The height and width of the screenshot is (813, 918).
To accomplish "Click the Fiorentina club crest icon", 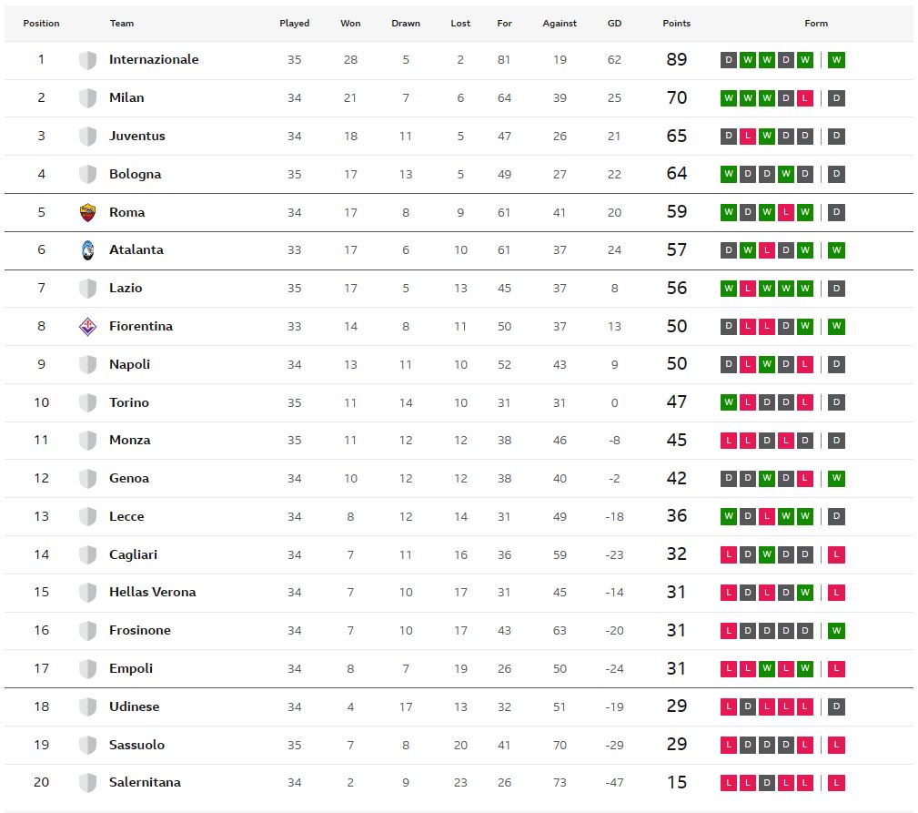I will pos(87,326).
